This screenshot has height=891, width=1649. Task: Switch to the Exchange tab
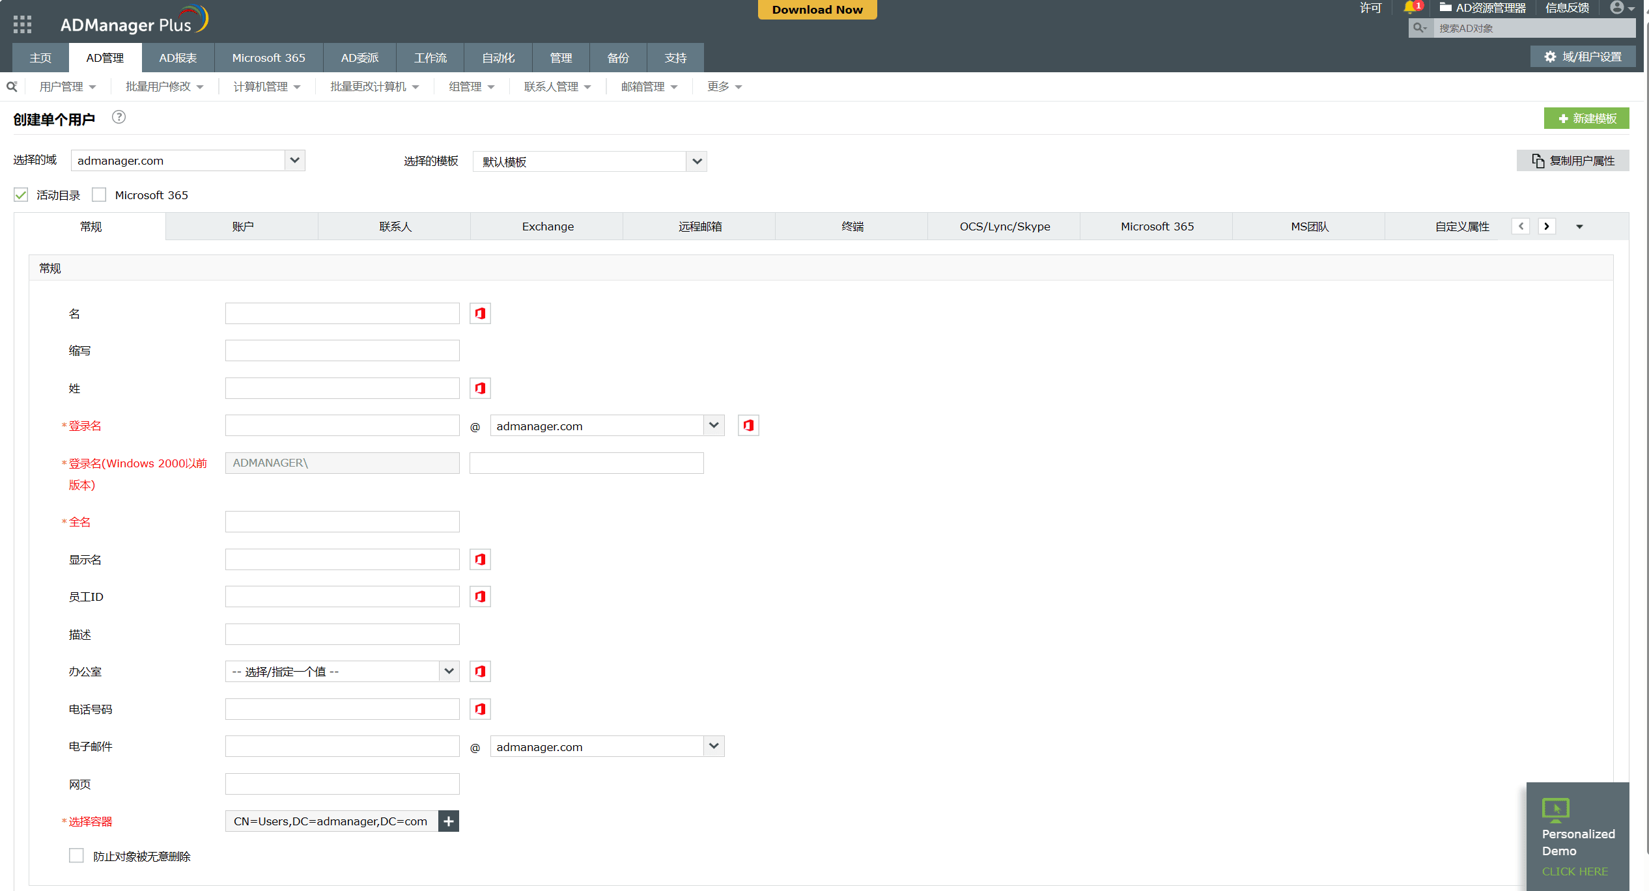(x=547, y=226)
